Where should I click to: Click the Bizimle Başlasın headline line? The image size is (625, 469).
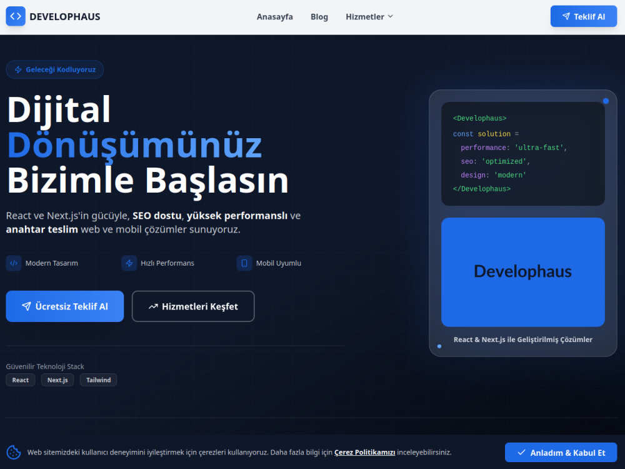point(148,181)
